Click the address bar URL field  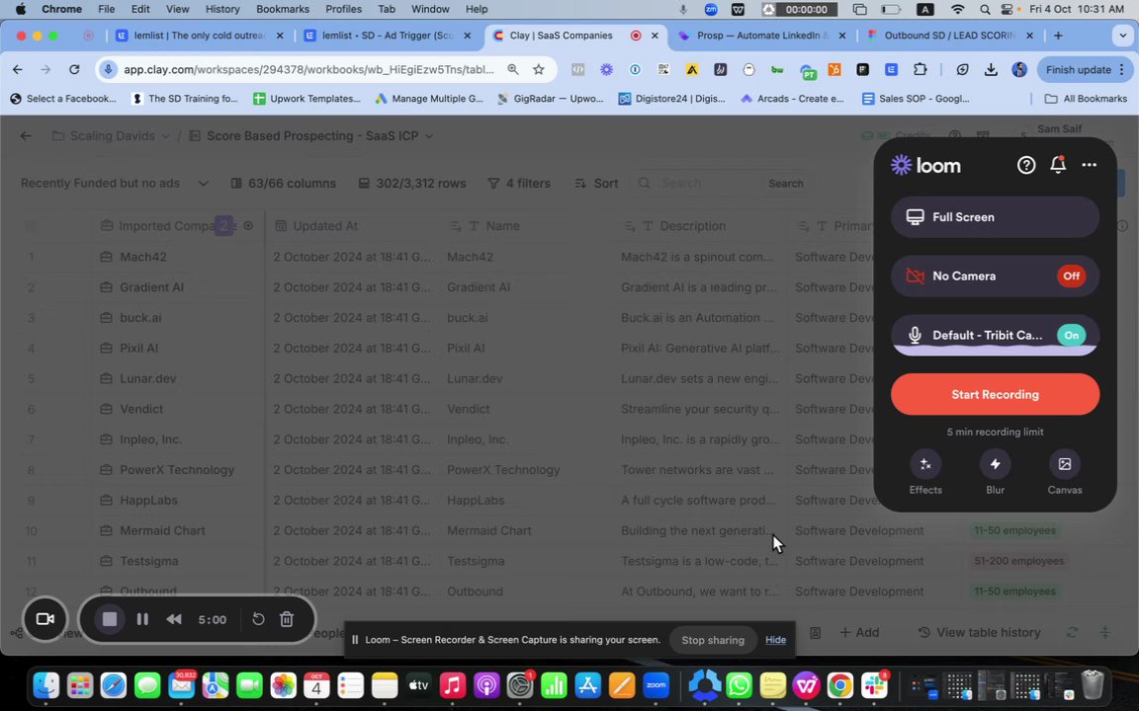coord(308,70)
